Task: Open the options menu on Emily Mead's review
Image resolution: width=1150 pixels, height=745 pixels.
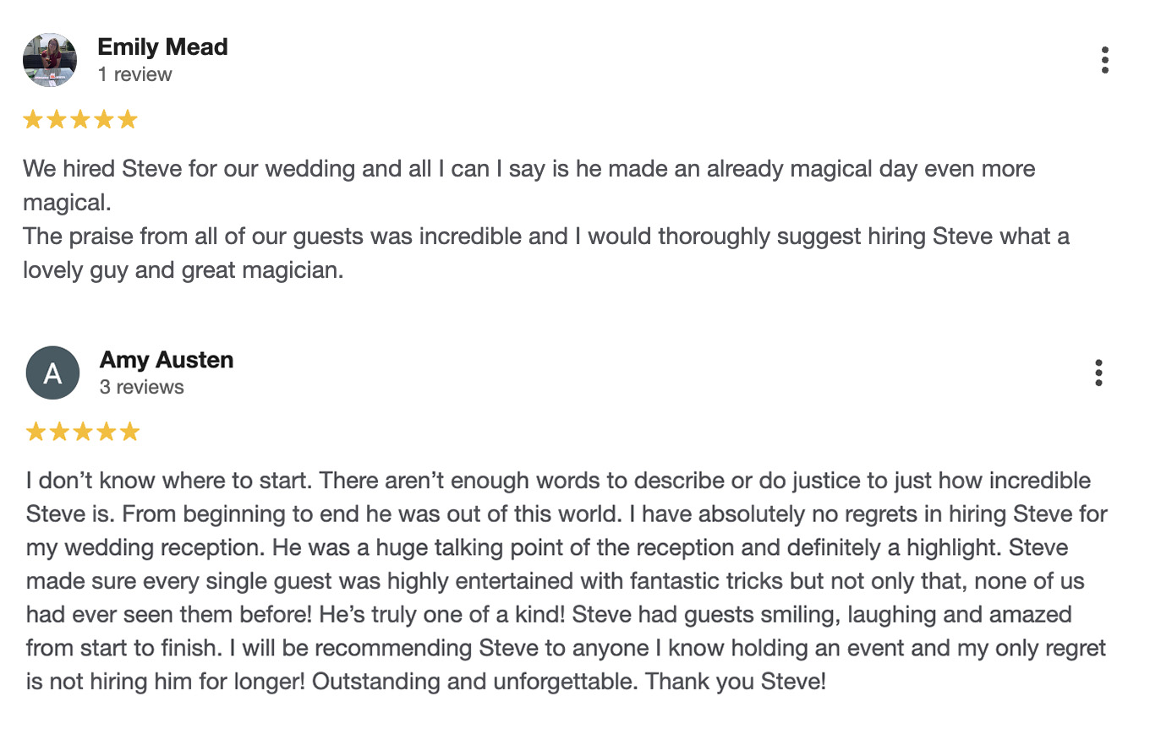Action: pyautogui.click(x=1104, y=59)
